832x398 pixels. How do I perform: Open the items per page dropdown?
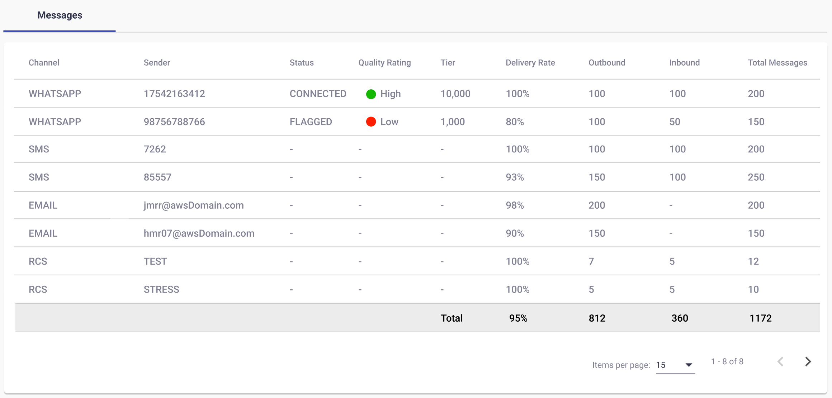(x=675, y=365)
